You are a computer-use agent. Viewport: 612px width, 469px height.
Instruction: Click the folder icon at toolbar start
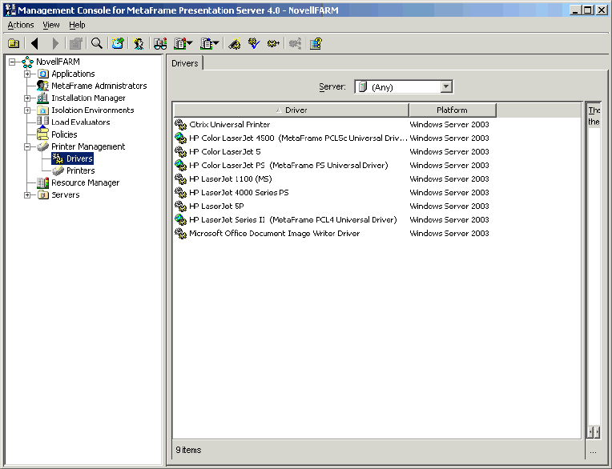[x=14, y=43]
